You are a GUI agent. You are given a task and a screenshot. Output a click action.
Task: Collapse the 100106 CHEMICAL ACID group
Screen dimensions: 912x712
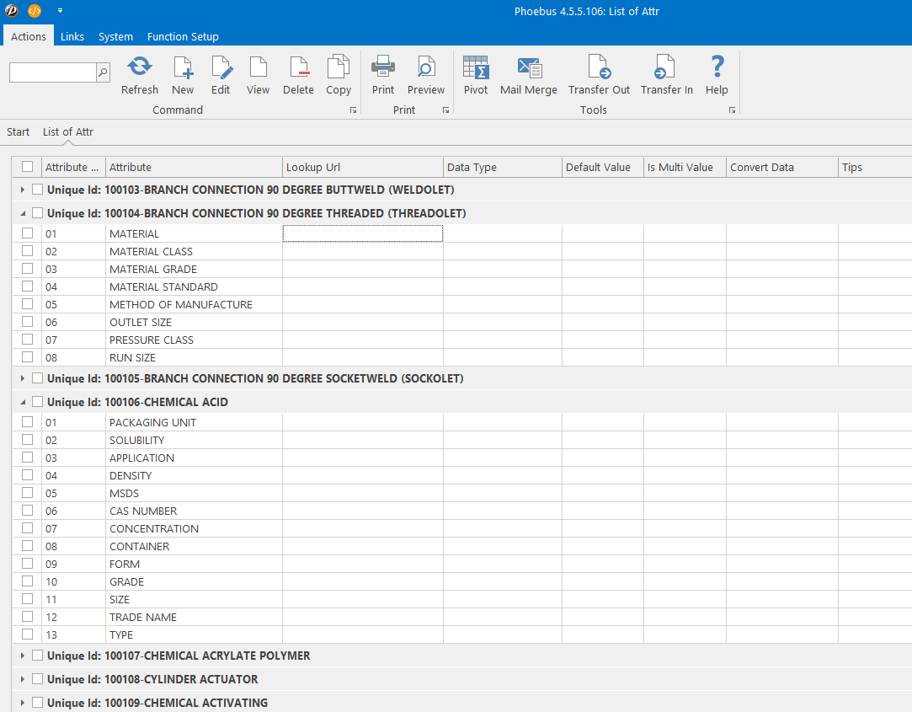(22, 402)
